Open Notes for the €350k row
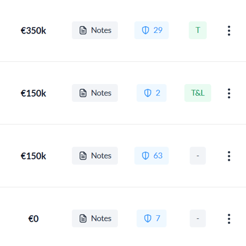Viewport: 246px width, 246px height. [x=95, y=30]
